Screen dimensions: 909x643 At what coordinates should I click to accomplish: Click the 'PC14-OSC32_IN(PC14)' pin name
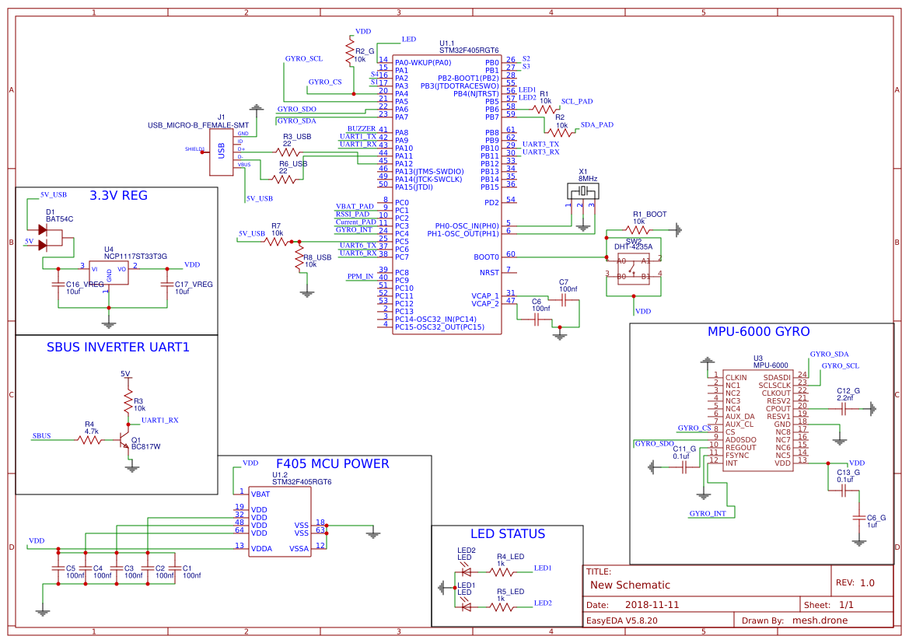coord(436,320)
